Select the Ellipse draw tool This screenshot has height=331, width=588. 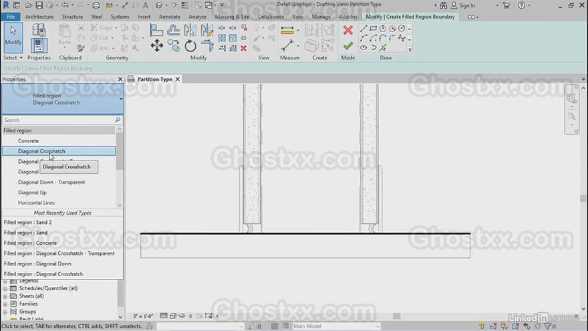coord(363,47)
